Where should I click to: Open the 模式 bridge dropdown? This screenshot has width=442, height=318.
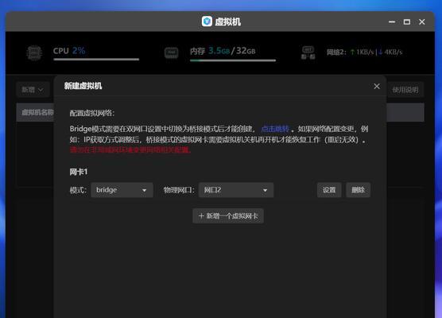[122, 190]
